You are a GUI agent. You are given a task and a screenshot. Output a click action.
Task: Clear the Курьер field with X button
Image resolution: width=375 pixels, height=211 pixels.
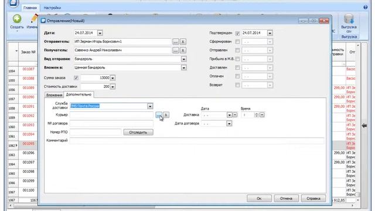point(166,115)
